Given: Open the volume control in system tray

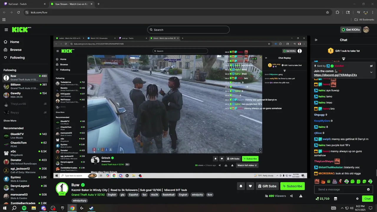Looking at the screenshot, I should pyautogui.click(x=352, y=208).
